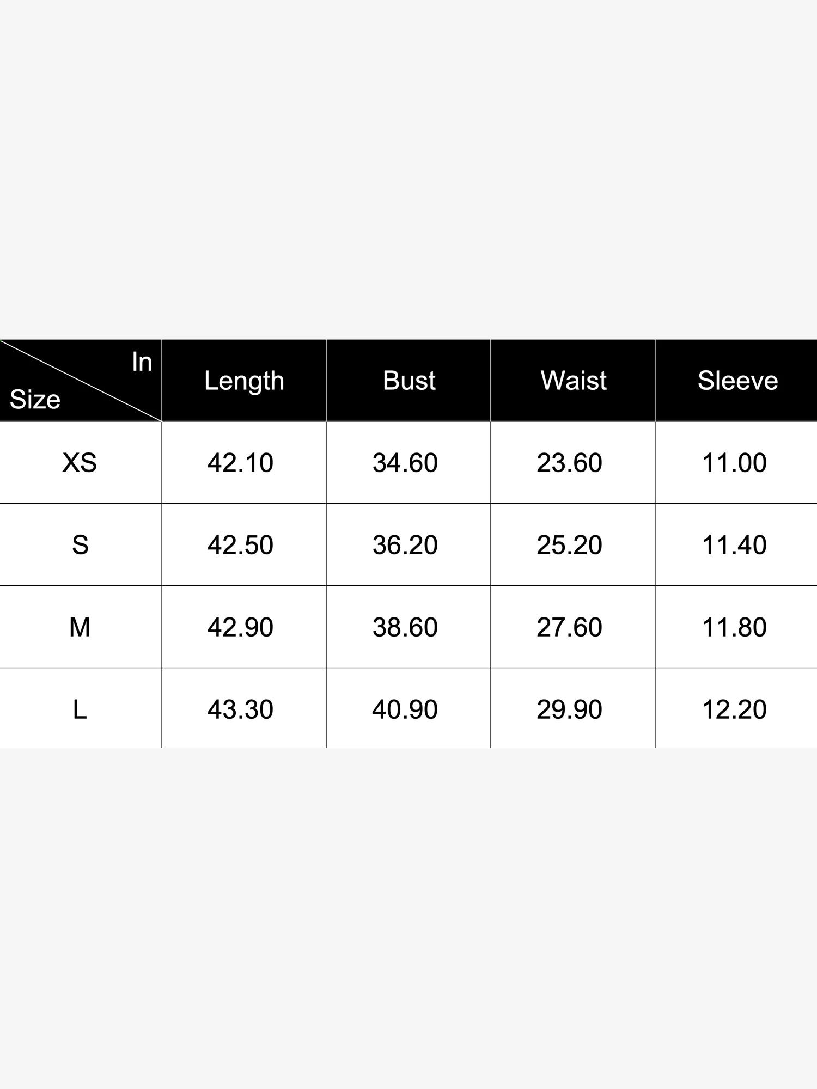Click the S waist value 25.20
The height and width of the screenshot is (1089, 817).
point(569,545)
